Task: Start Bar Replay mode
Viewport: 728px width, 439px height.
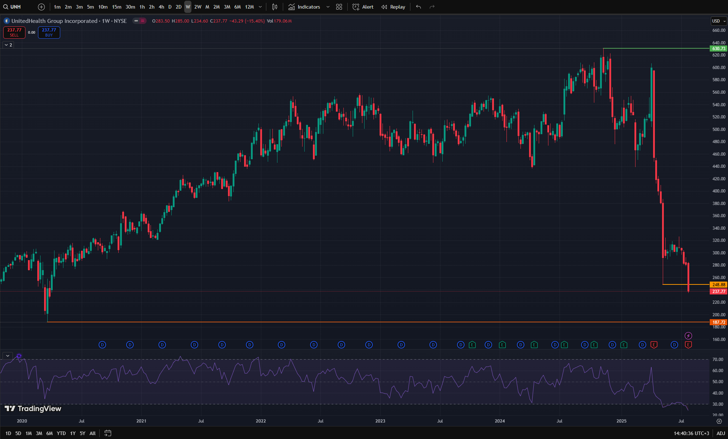Action: tap(393, 7)
